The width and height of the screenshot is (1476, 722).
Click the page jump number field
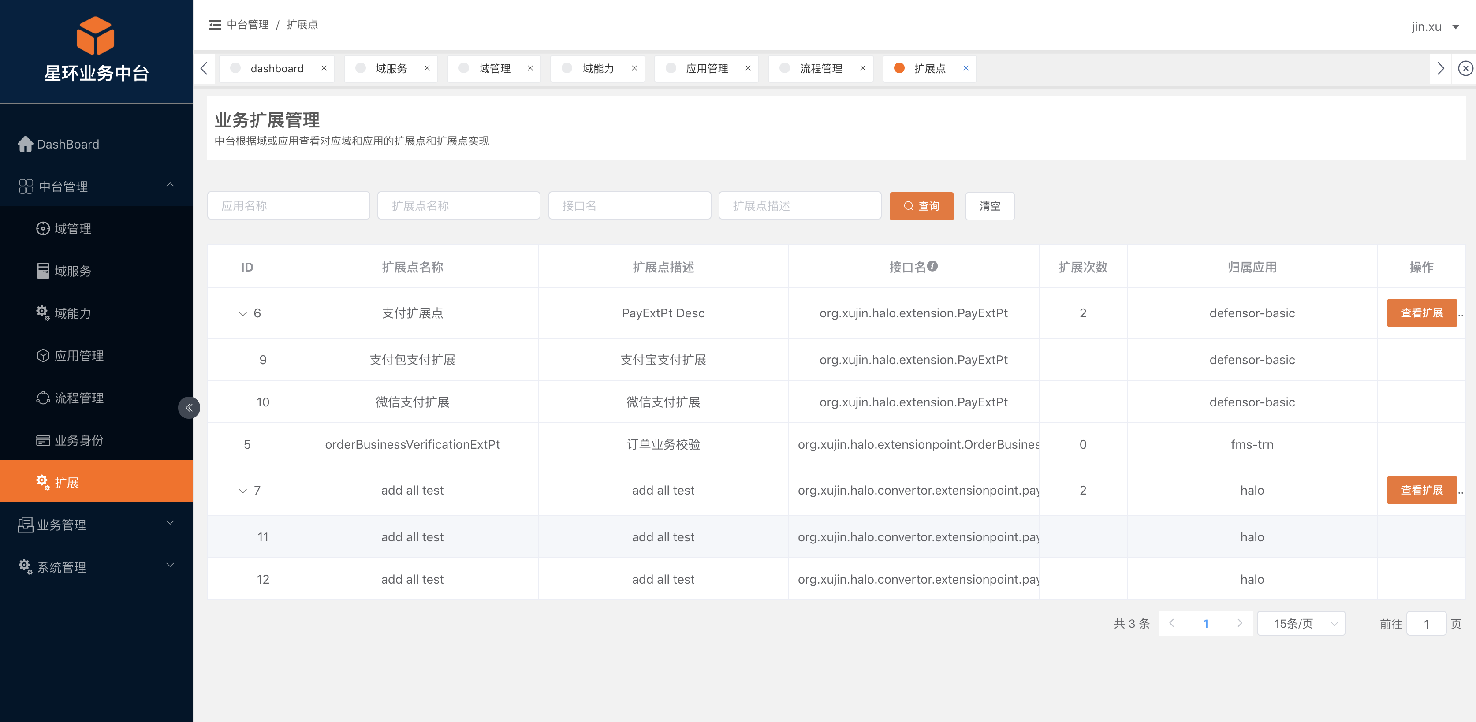click(x=1426, y=623)
